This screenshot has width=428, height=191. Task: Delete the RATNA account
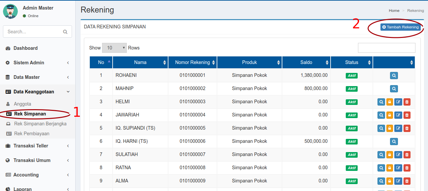coord(407,168)
